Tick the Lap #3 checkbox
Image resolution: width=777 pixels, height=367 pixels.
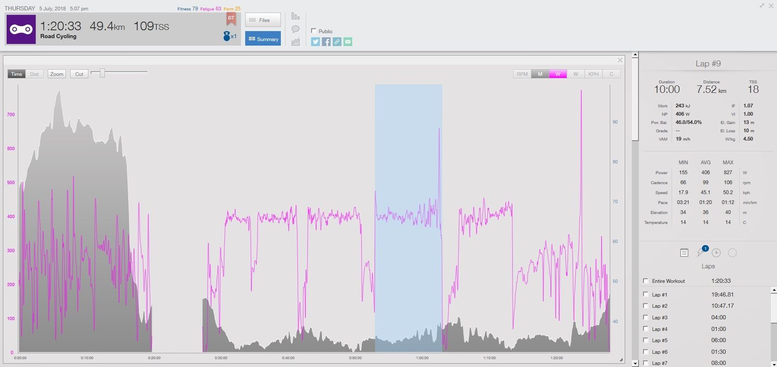coord(645,317)
